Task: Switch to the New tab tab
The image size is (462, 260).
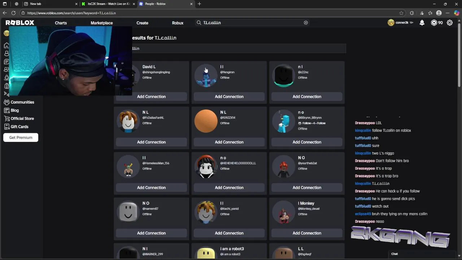Action: (x=51, y=4)
